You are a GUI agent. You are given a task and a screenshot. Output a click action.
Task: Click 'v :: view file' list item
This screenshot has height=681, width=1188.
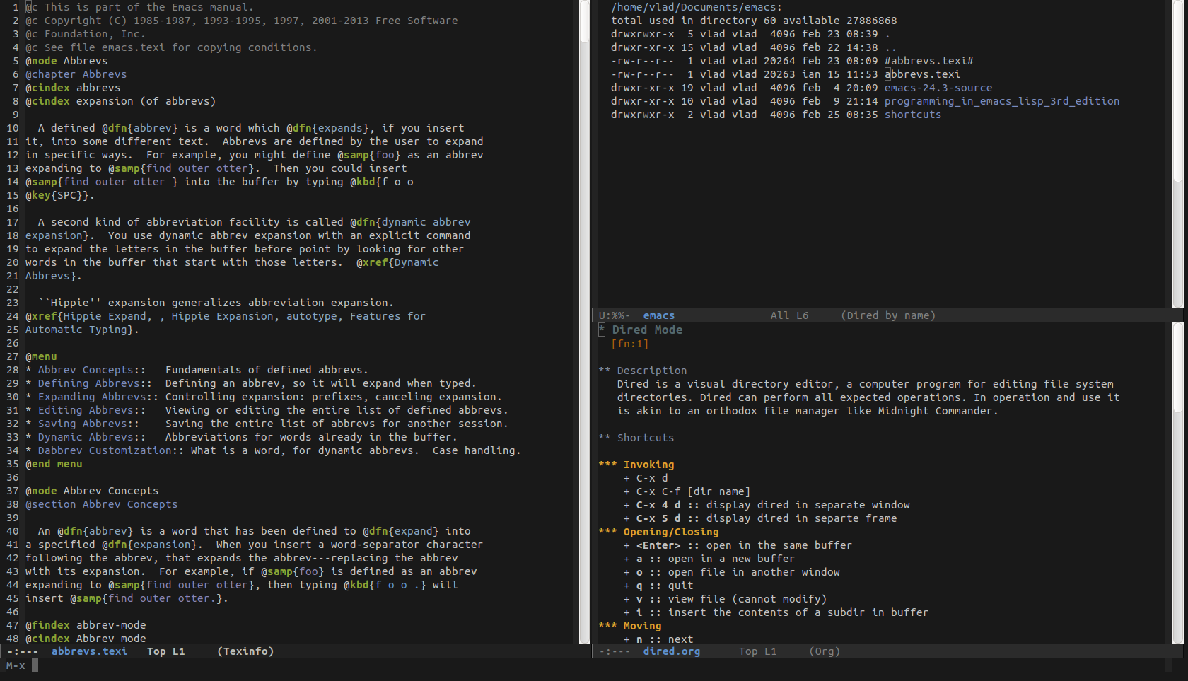(x=725, y=599)
